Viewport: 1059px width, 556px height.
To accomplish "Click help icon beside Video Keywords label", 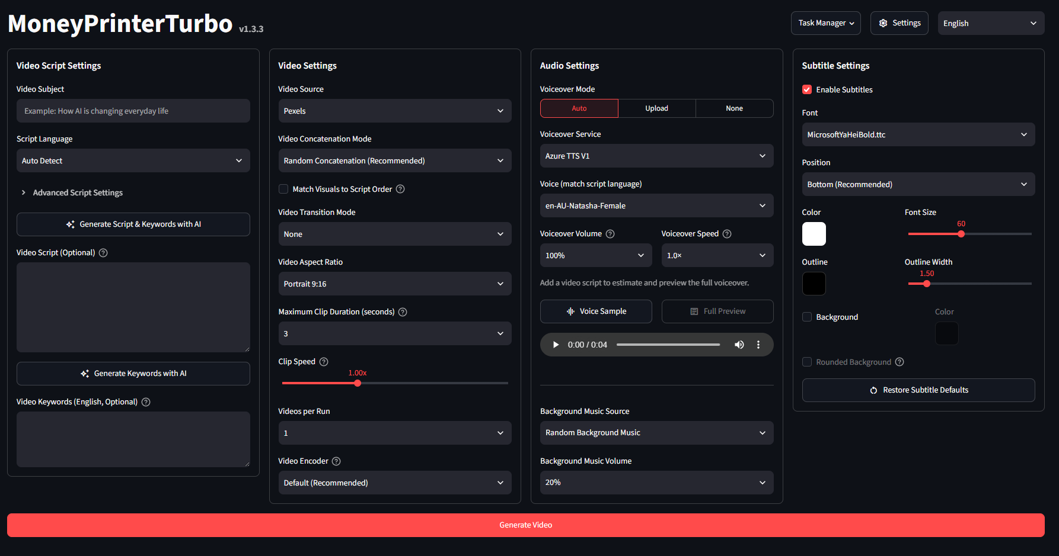I will 146,402.
